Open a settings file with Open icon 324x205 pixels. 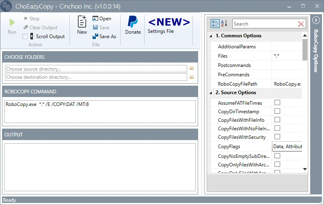click(x=95, y=19)
